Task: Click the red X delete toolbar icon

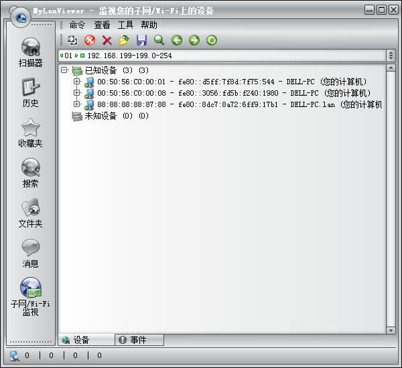Action: click(107, 40)
